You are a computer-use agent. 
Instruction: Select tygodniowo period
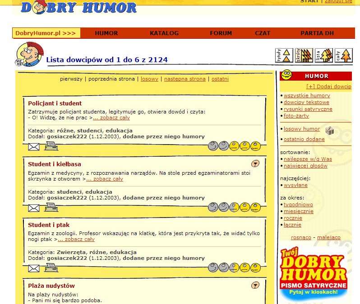coord(299,204)
